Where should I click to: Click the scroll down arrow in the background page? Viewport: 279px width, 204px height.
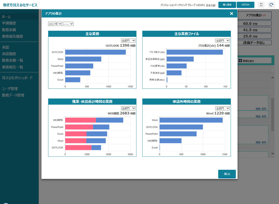tap(273, 153)
